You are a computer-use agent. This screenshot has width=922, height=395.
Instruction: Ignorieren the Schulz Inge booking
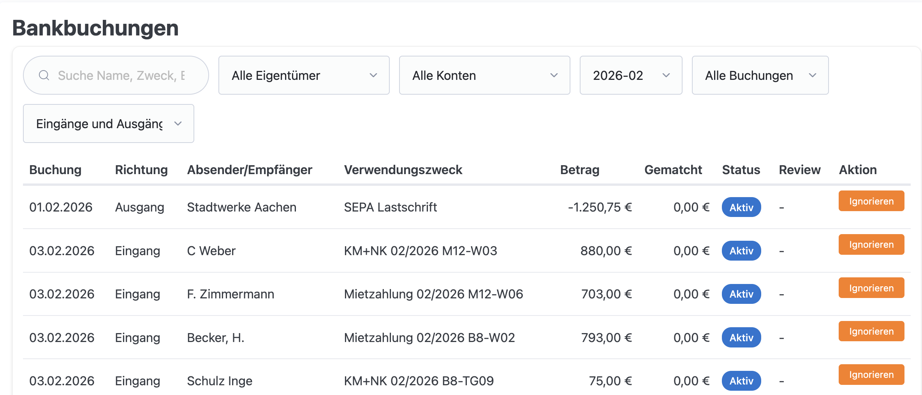(871, 374)
